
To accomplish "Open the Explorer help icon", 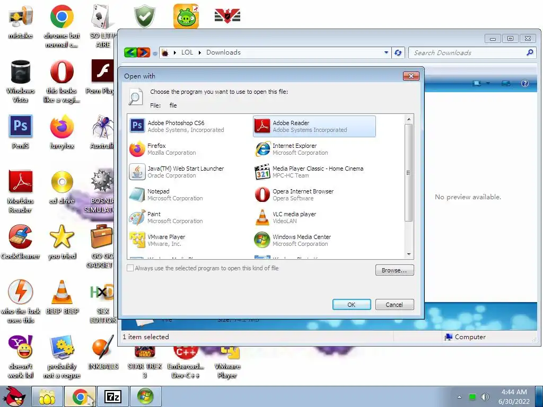I will click(x=525, y=83).
